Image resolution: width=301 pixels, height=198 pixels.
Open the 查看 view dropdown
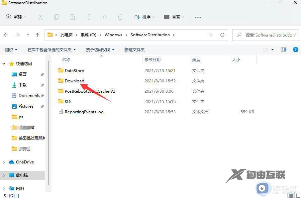174,17
